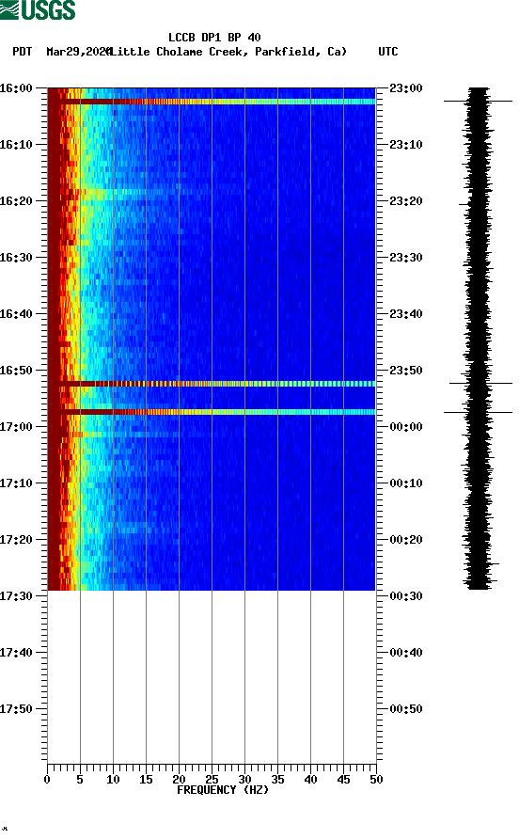The width and height of the screenshot is (519, 839).
Task: Click the 'Parkfield, Ca)' location text
Action: coord(301,52)
